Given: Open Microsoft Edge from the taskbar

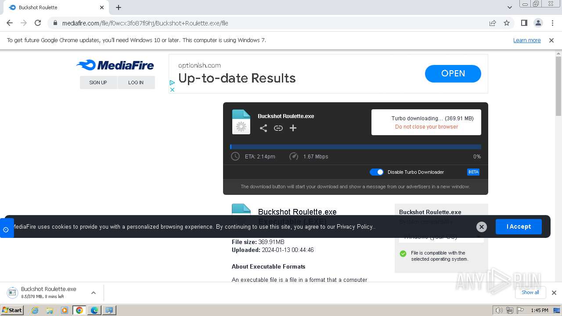Looking at the screenshot, I should (94, 310).
